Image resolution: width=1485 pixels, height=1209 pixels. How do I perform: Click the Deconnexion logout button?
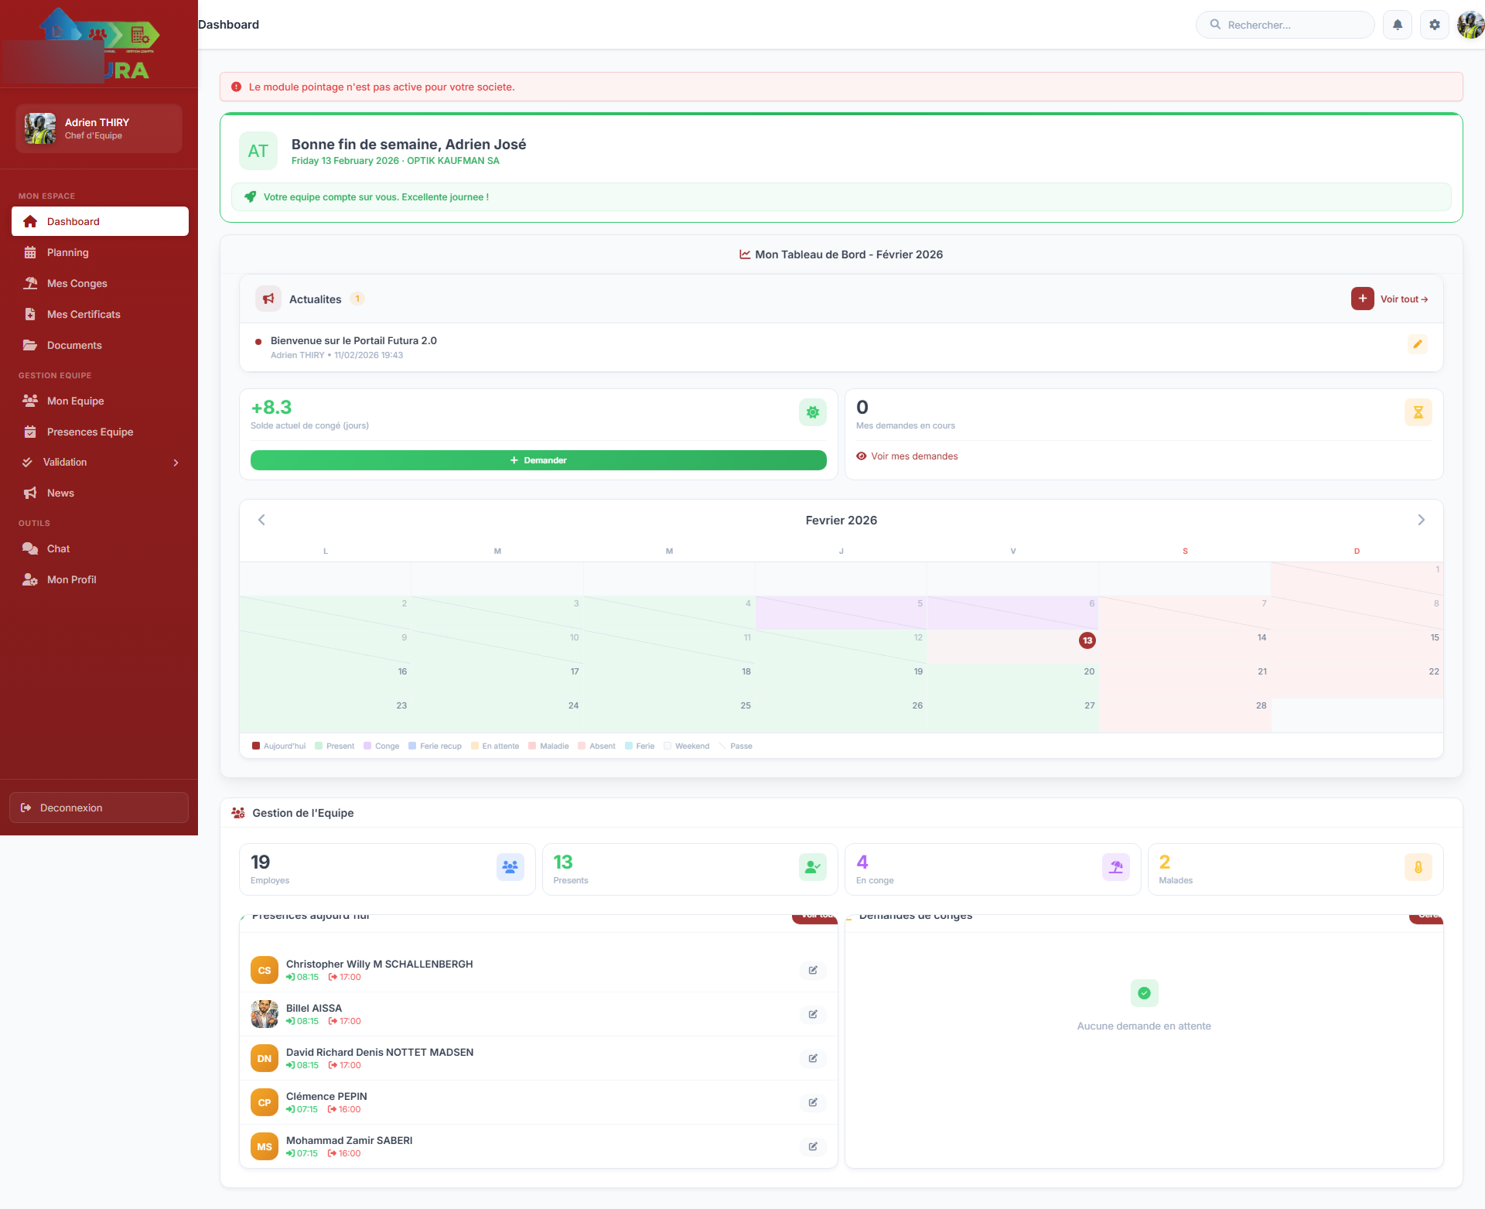click(x=98, y=808)
